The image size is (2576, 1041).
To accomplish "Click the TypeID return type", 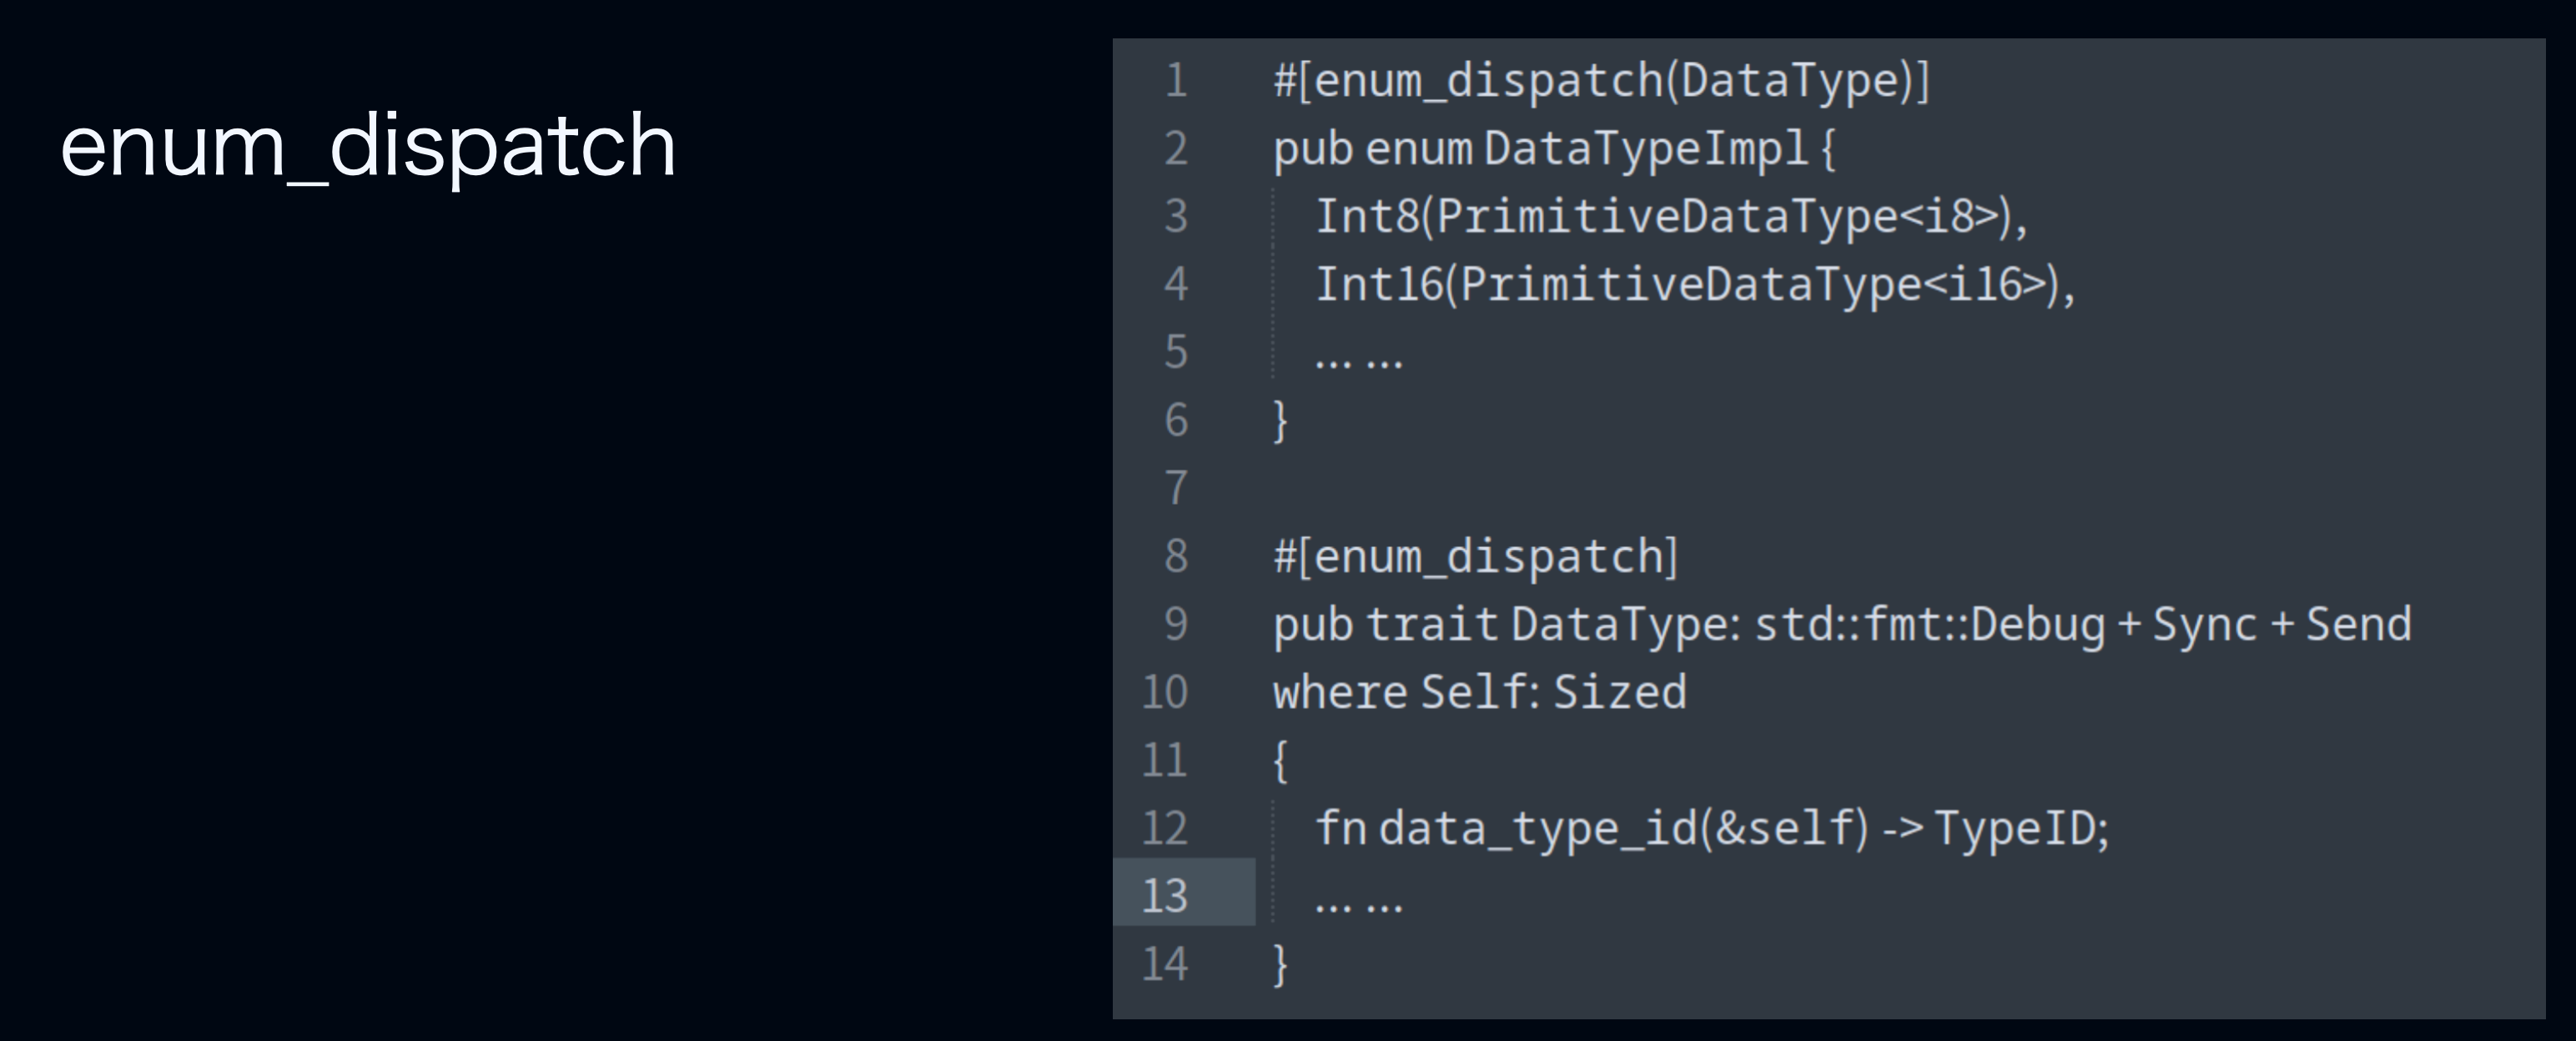I will pos(2015,829).
